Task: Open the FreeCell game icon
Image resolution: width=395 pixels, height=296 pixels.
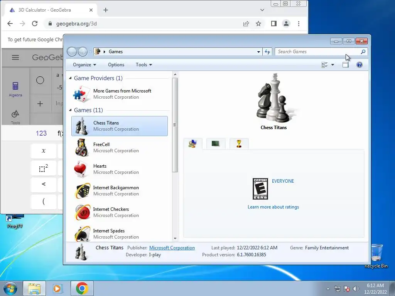Action: [x=82, y=148]
